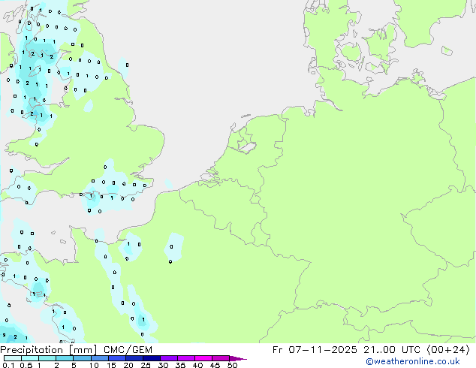476x368 pixels.
Task: Click the 20–25 mm dark blue swatch
Action: click(x=134, y=358)
